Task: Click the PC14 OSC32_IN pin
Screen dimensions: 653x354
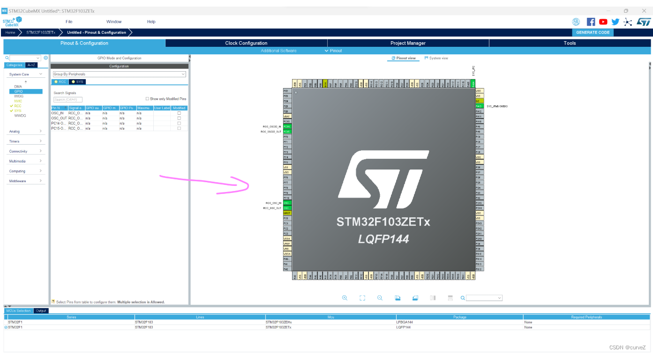Action: coord(287,126)
